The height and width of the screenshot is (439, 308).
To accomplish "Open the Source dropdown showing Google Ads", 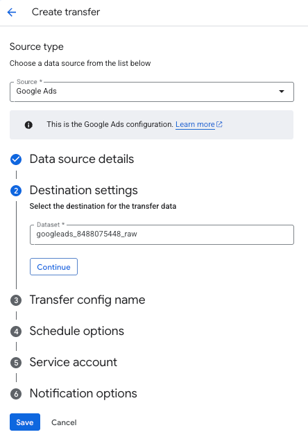I will pyautogui.click(x=152, y=92).
